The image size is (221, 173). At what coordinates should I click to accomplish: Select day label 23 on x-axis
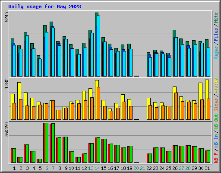coord(155,168)
